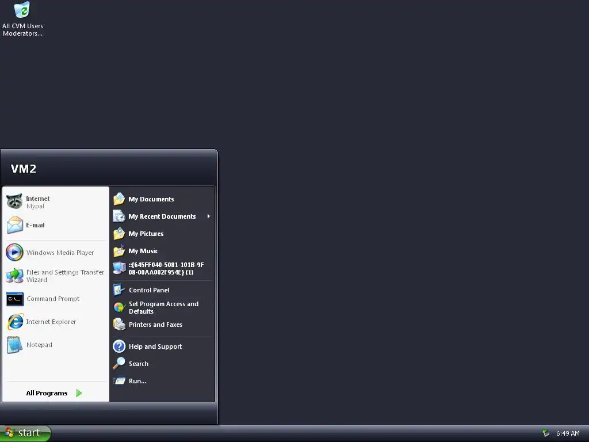The height and width of the screenshot is (442, 589).
Task: Click Set Program Access and Defaults icon
Action: pos(119,307)
